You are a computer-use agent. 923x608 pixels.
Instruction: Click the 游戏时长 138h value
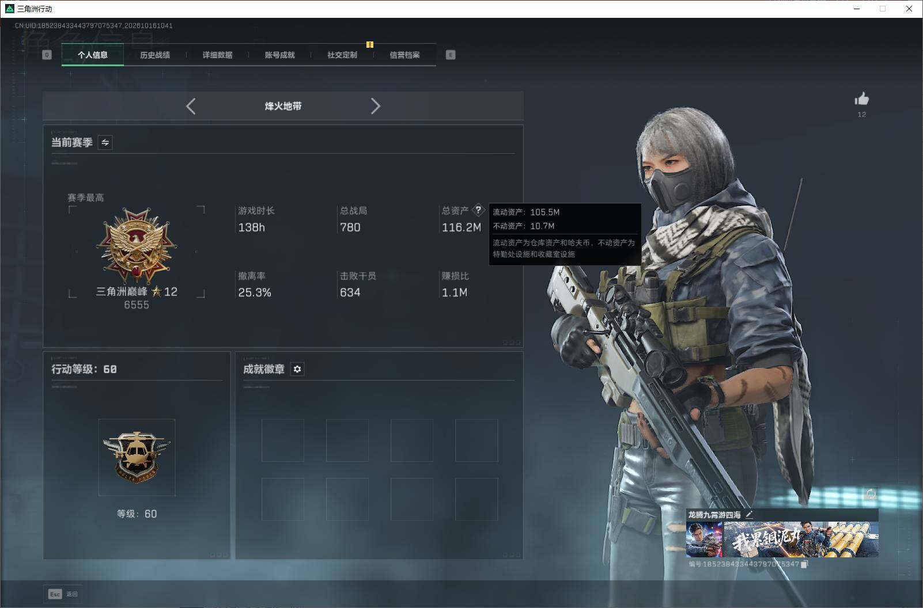pyautogui.click(x=252, y=227)
